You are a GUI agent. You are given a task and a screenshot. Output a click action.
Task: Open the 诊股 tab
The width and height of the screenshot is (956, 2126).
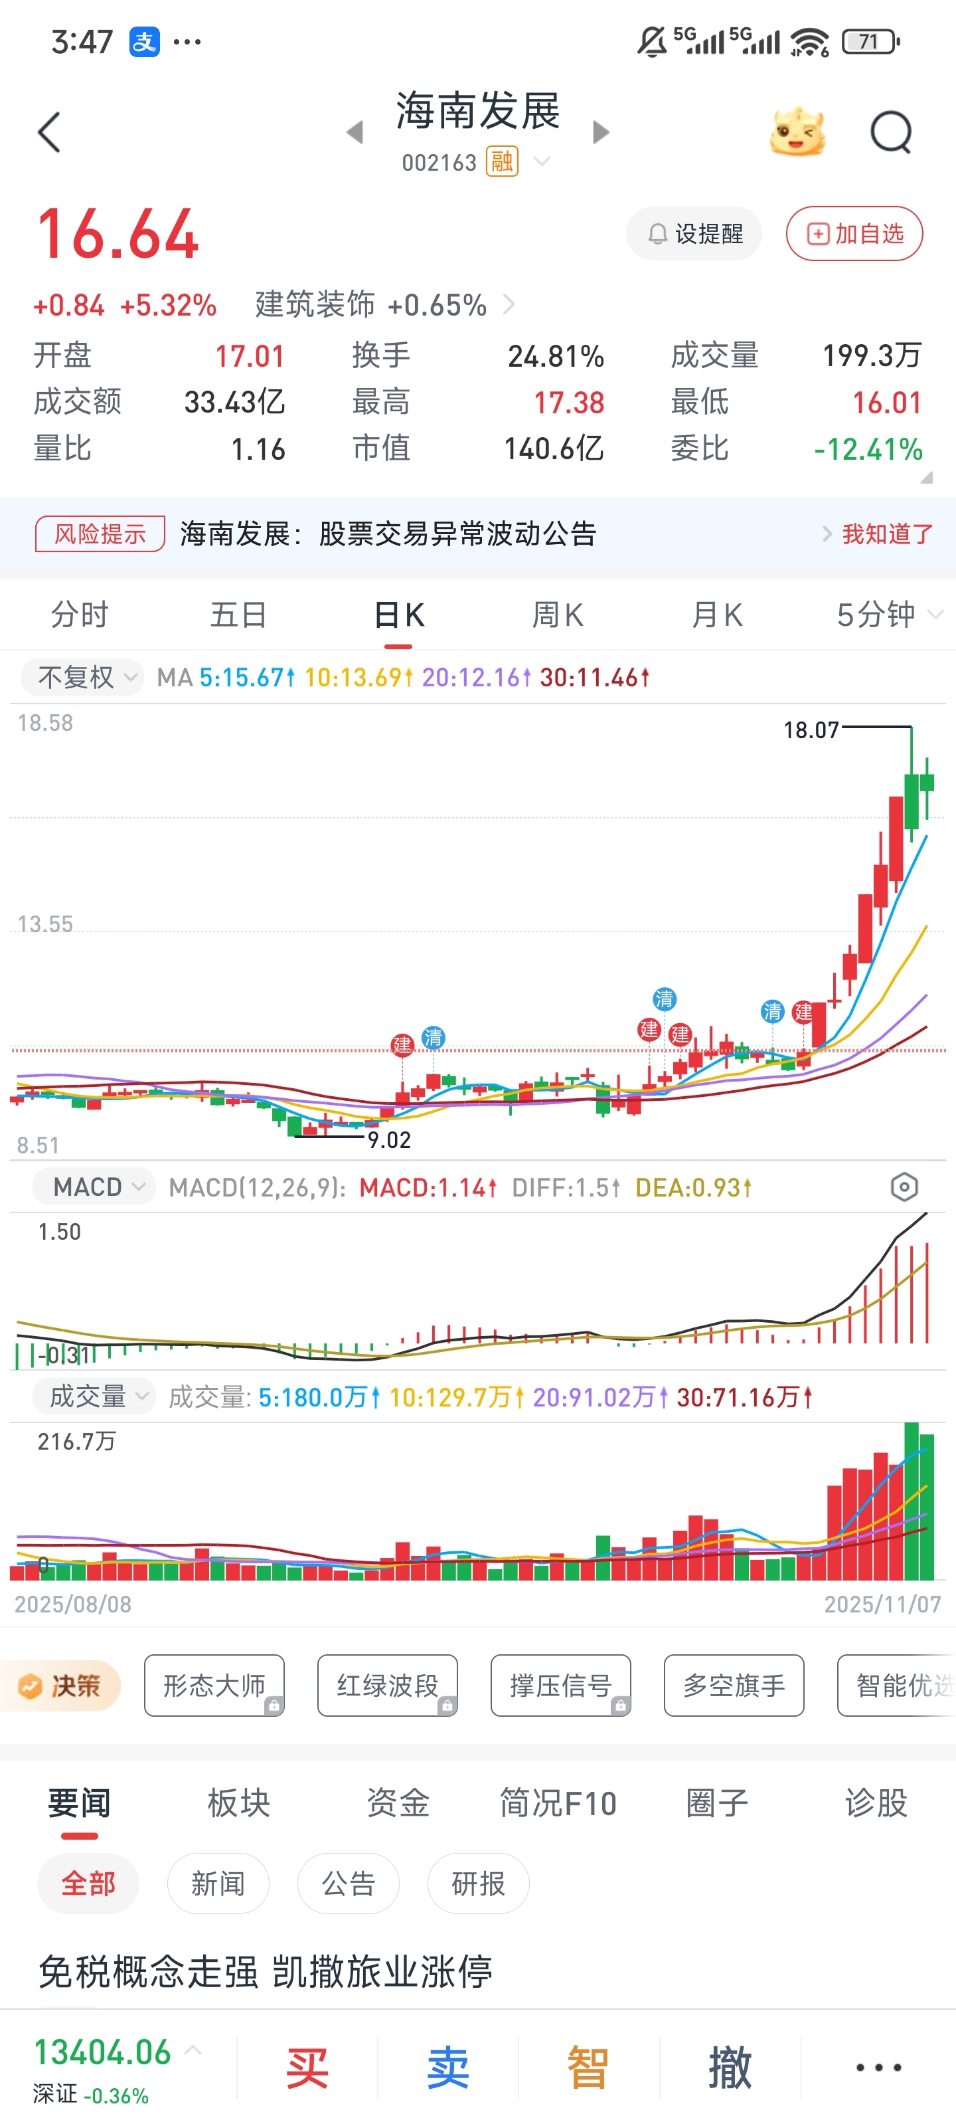(876, 1803)
